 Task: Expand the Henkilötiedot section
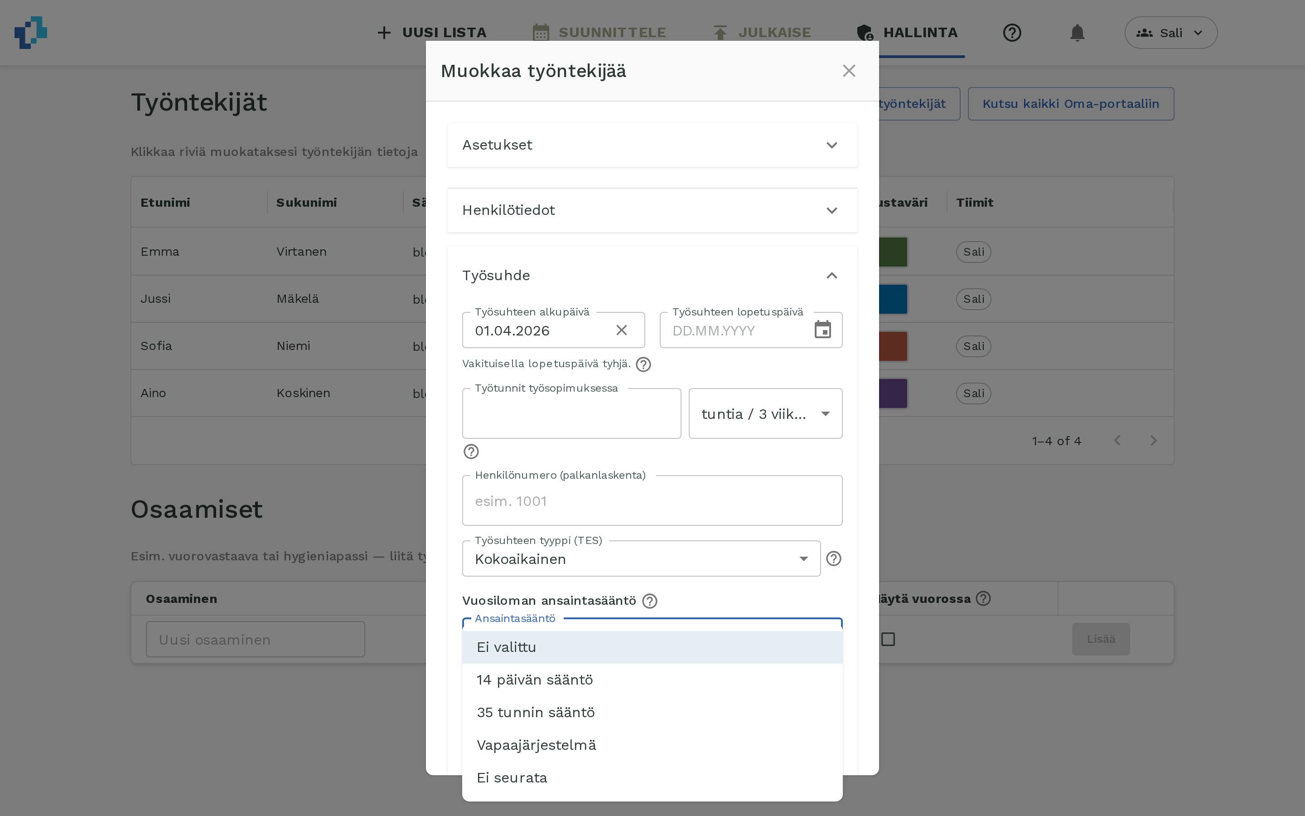652,210
